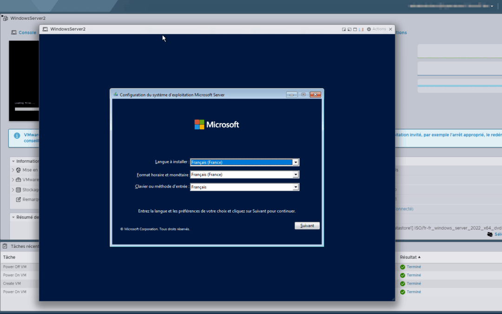This screenshot has width=502, height=314.
Task: Click Terminé link for Create VM
Action: (414, 284)
